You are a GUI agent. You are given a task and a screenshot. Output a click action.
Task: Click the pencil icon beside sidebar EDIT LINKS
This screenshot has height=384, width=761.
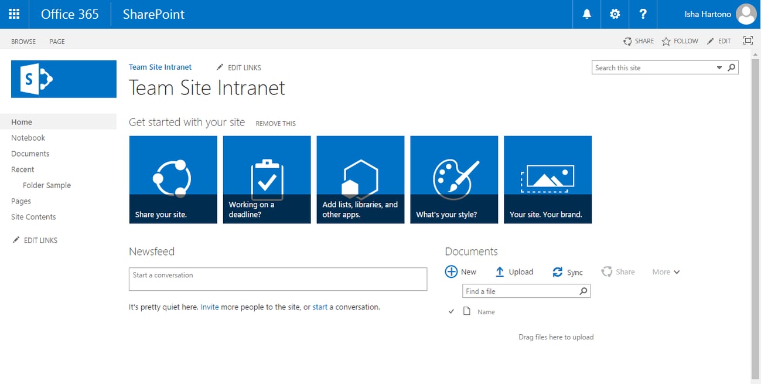pyautogui.click(x=16, y=240)
